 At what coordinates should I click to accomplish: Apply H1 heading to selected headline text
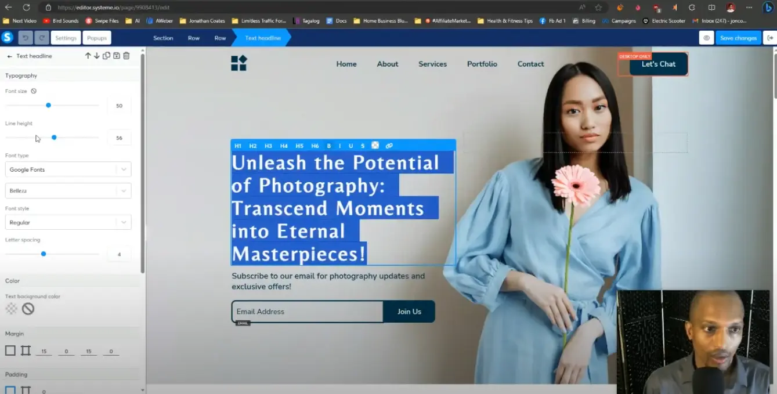[x=237, y=146]
